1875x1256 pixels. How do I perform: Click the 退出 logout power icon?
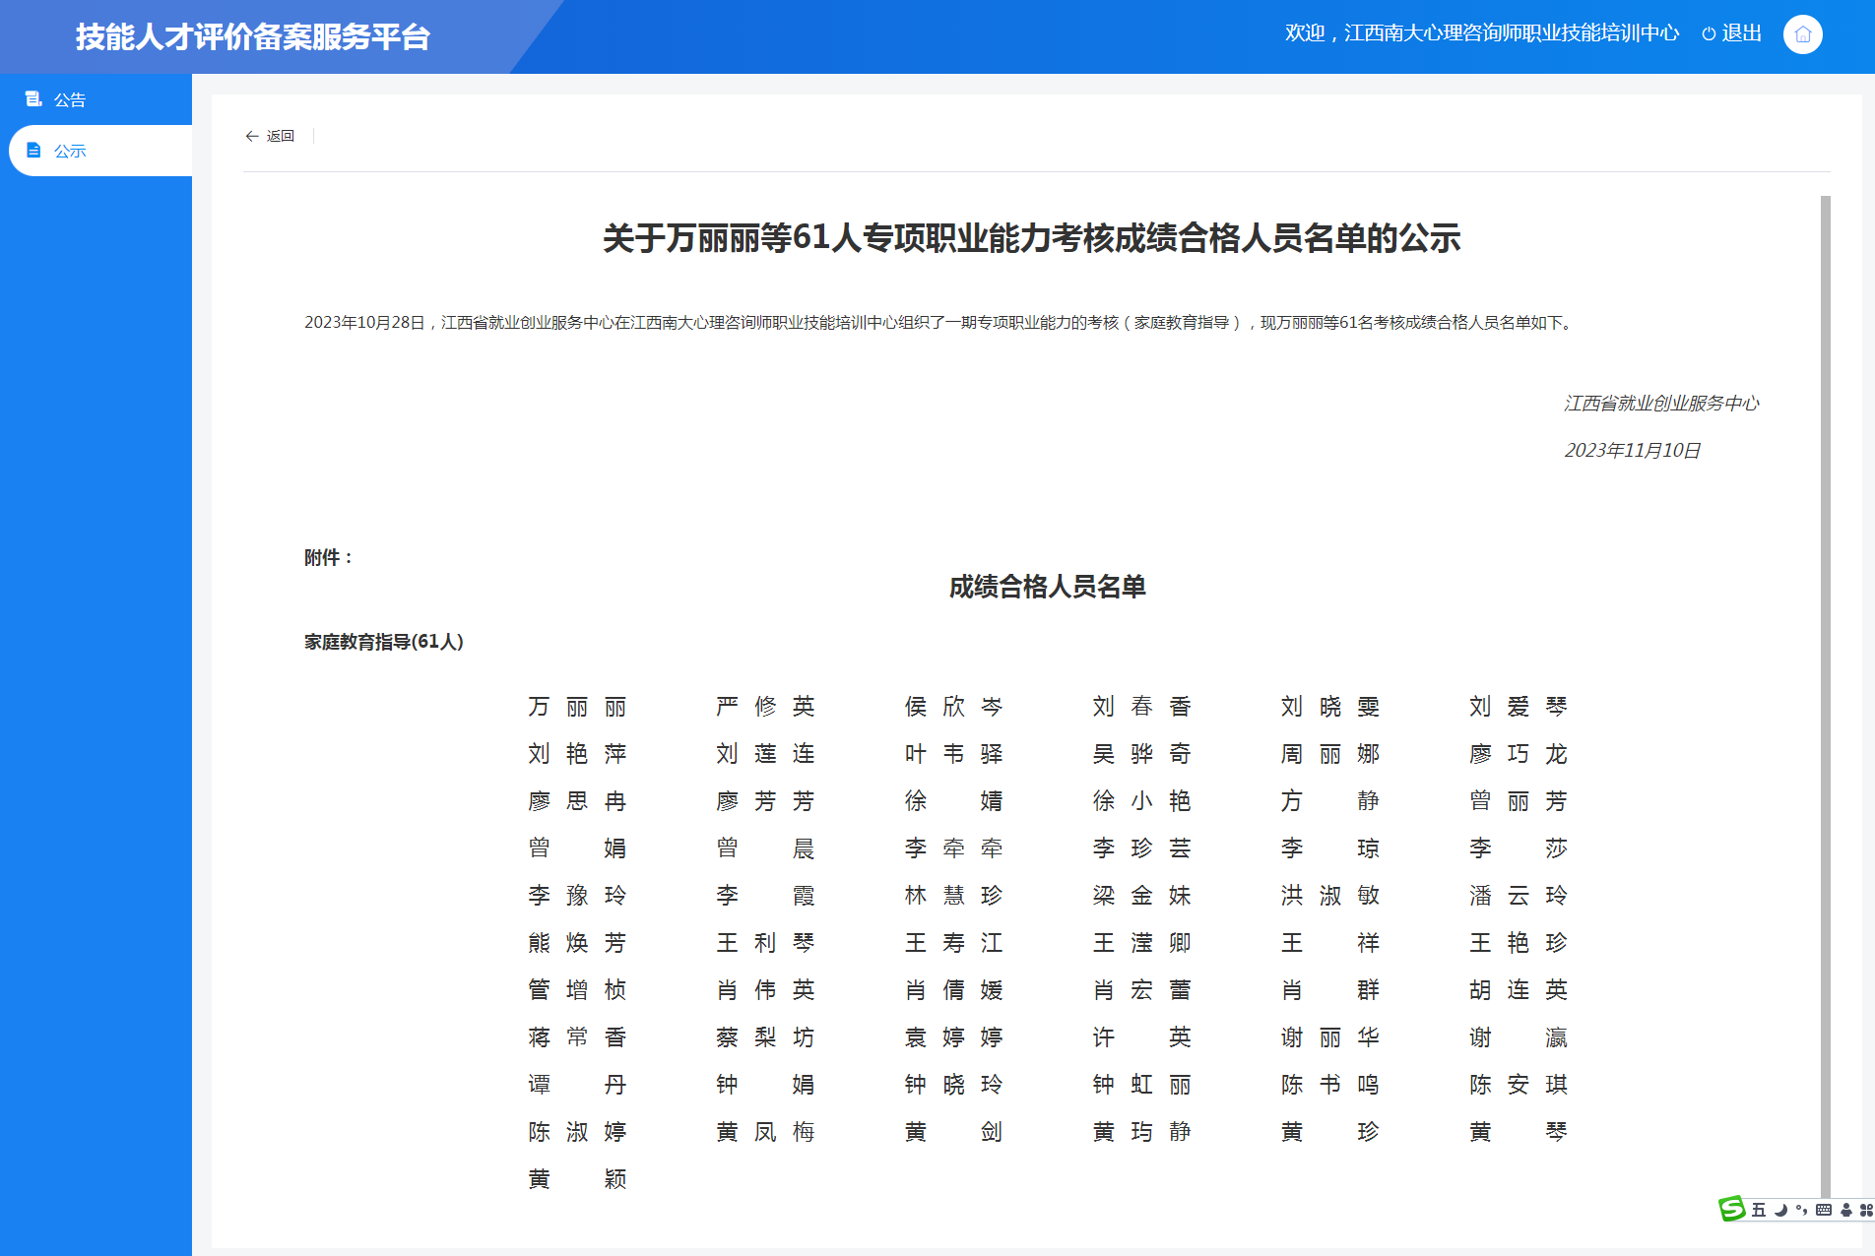pyautogui.click(x=1709, y=33)
